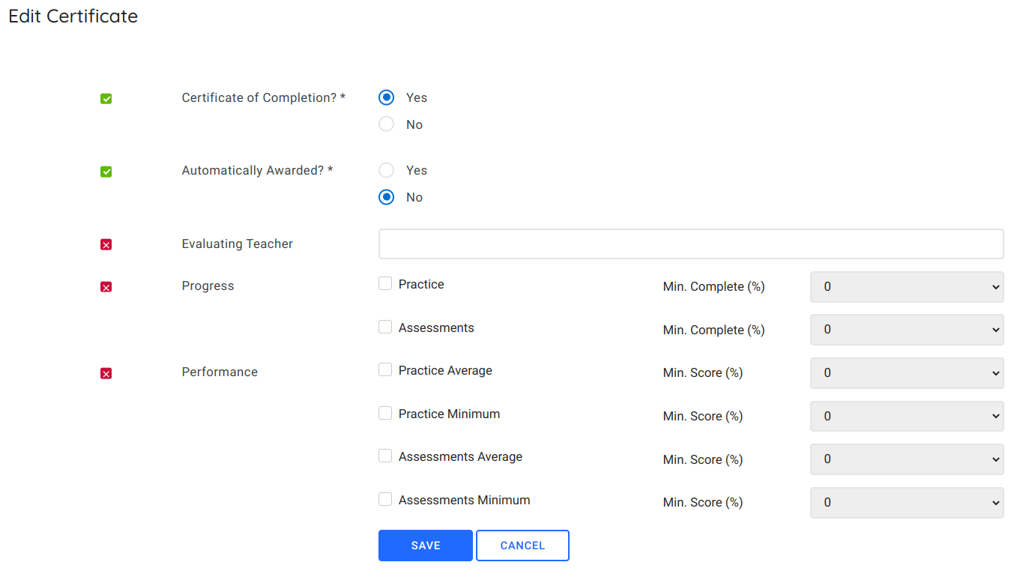1026x568 pixels.
Task: Enable the Assessments checkbox under Progress
Action: (384, 326)
